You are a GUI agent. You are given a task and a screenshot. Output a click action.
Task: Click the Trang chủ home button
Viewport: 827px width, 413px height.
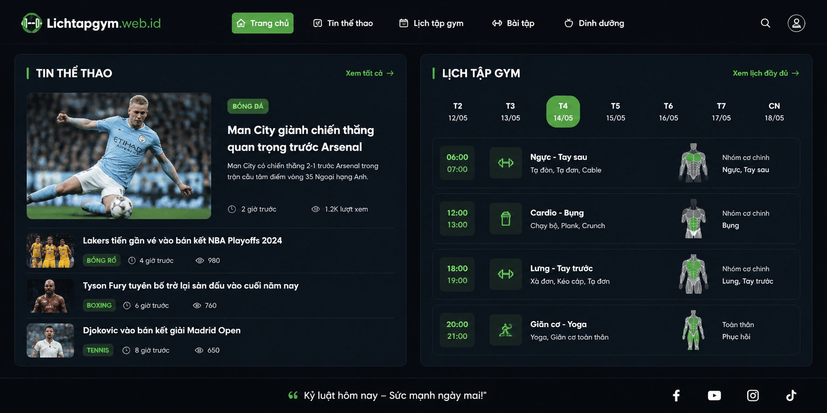[x=262, y=23]
